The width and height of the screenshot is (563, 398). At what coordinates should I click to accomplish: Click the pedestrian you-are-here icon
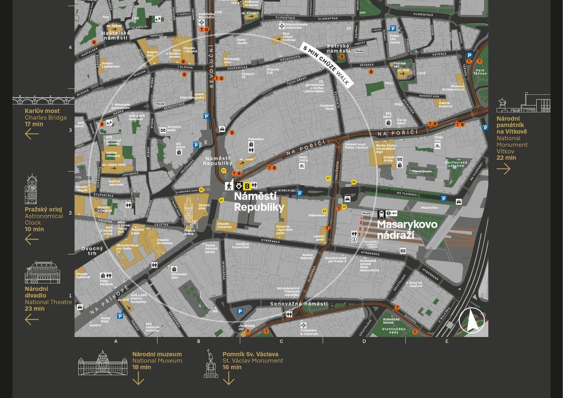[x=230, y=185]
